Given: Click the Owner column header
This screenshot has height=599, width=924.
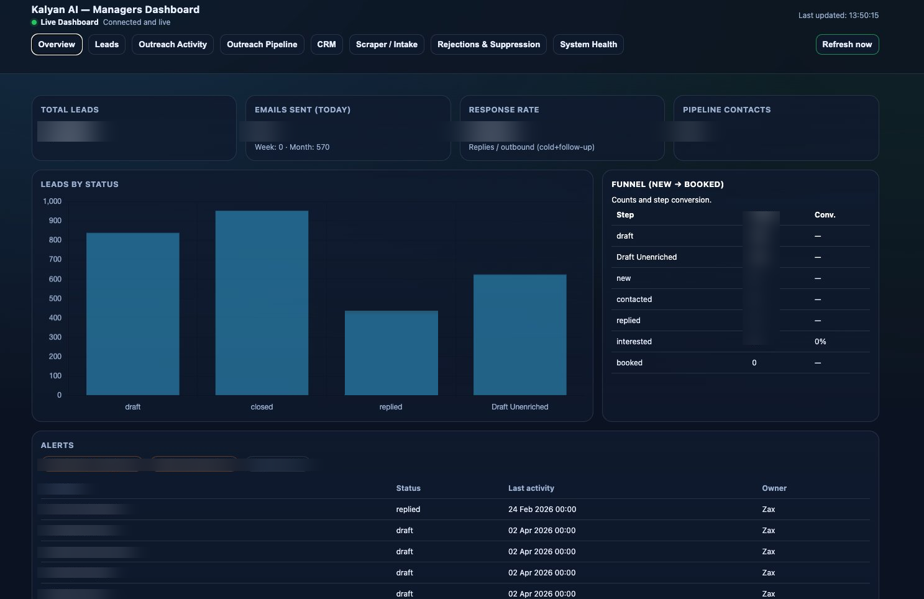Looking at the screenshot, I should point(774,488).
